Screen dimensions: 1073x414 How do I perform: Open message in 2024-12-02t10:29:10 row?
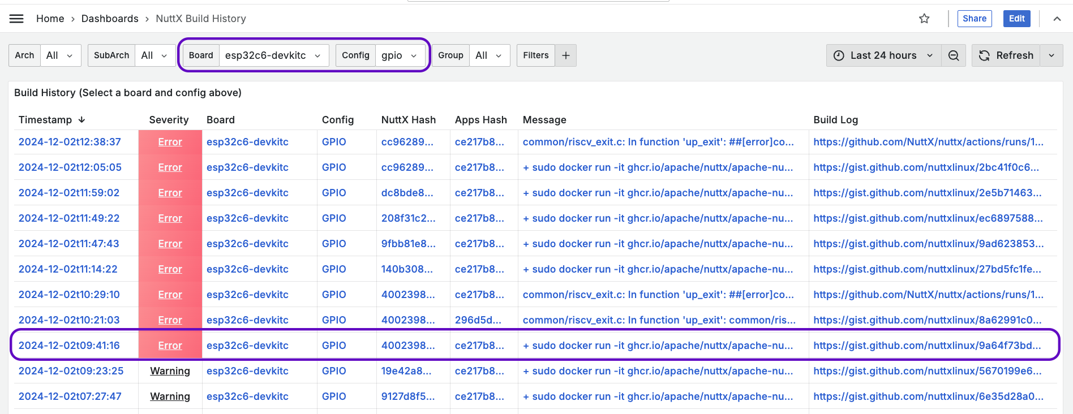pos(658,295)
